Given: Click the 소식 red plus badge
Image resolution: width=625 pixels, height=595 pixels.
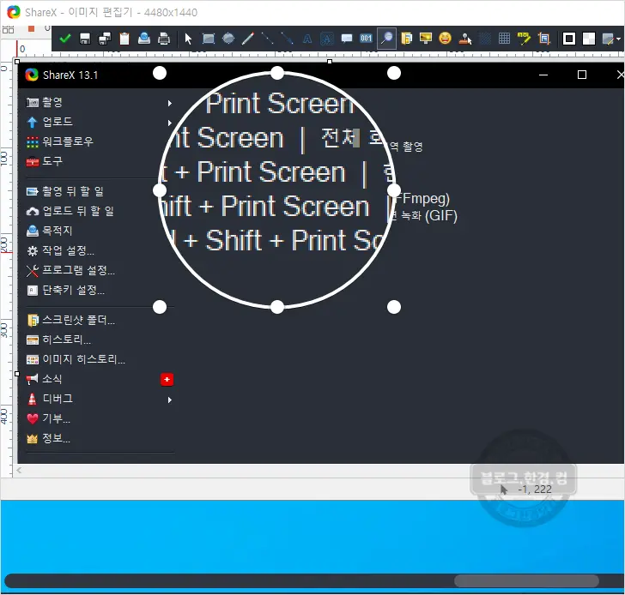Looking at the screenshot, I should 167,379.
